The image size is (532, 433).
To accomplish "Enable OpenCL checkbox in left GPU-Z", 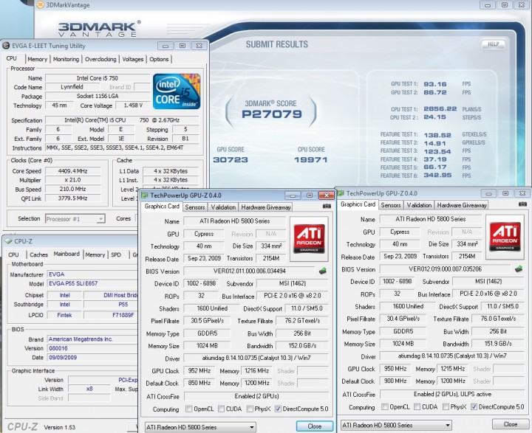I will [x=189, y=409].
